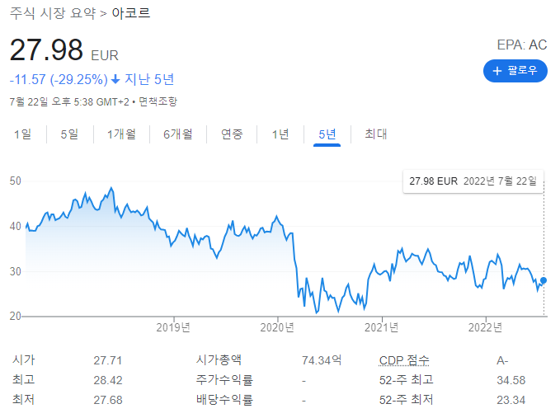Click the 최저 value 27.68
Screen dimensions: 560x418
(x=108, y=400)
